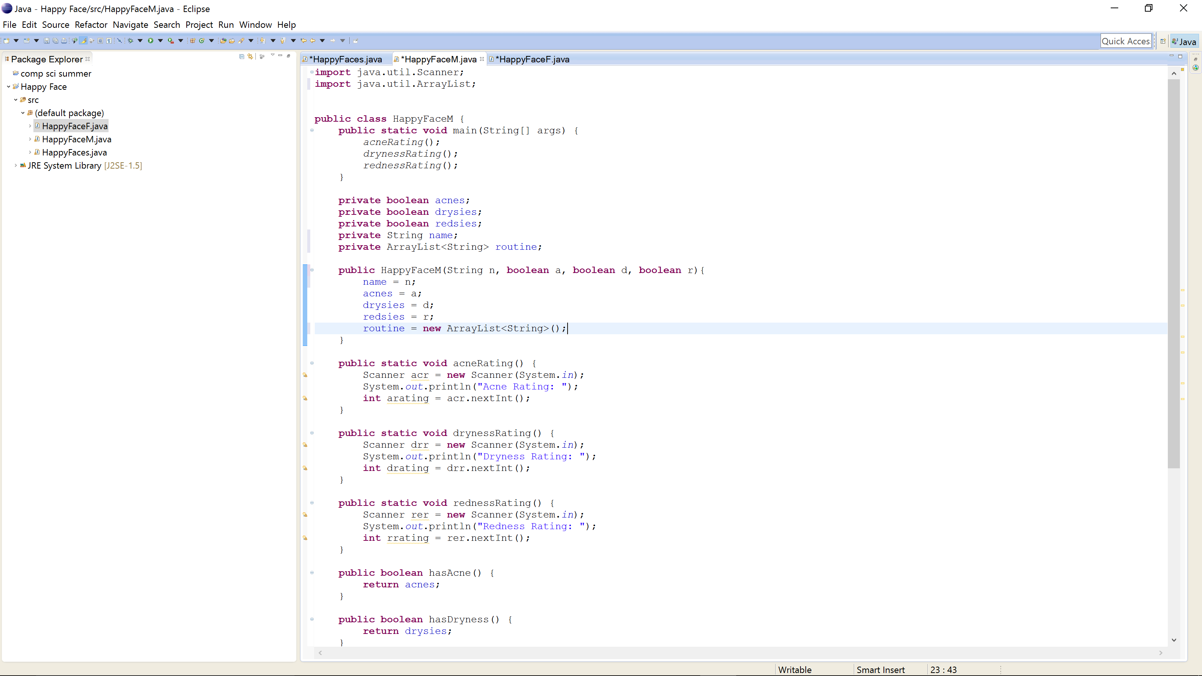Expand the JRE System Library node
This screenshot has height=676, width=1202.
[15, 166]
